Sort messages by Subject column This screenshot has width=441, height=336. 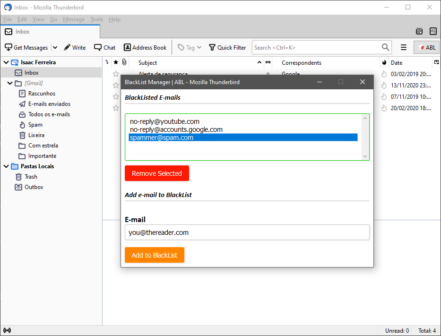point(196,62)
